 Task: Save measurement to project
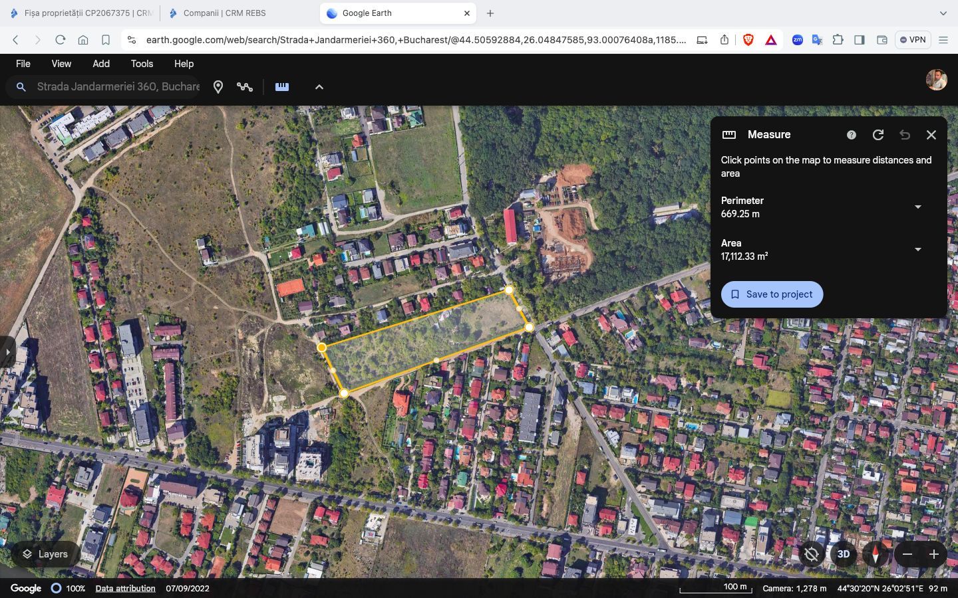pos(771,294)
